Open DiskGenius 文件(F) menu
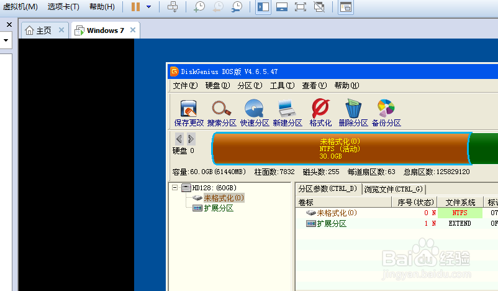Screen dimensions: 498x291 coord(185,86)
